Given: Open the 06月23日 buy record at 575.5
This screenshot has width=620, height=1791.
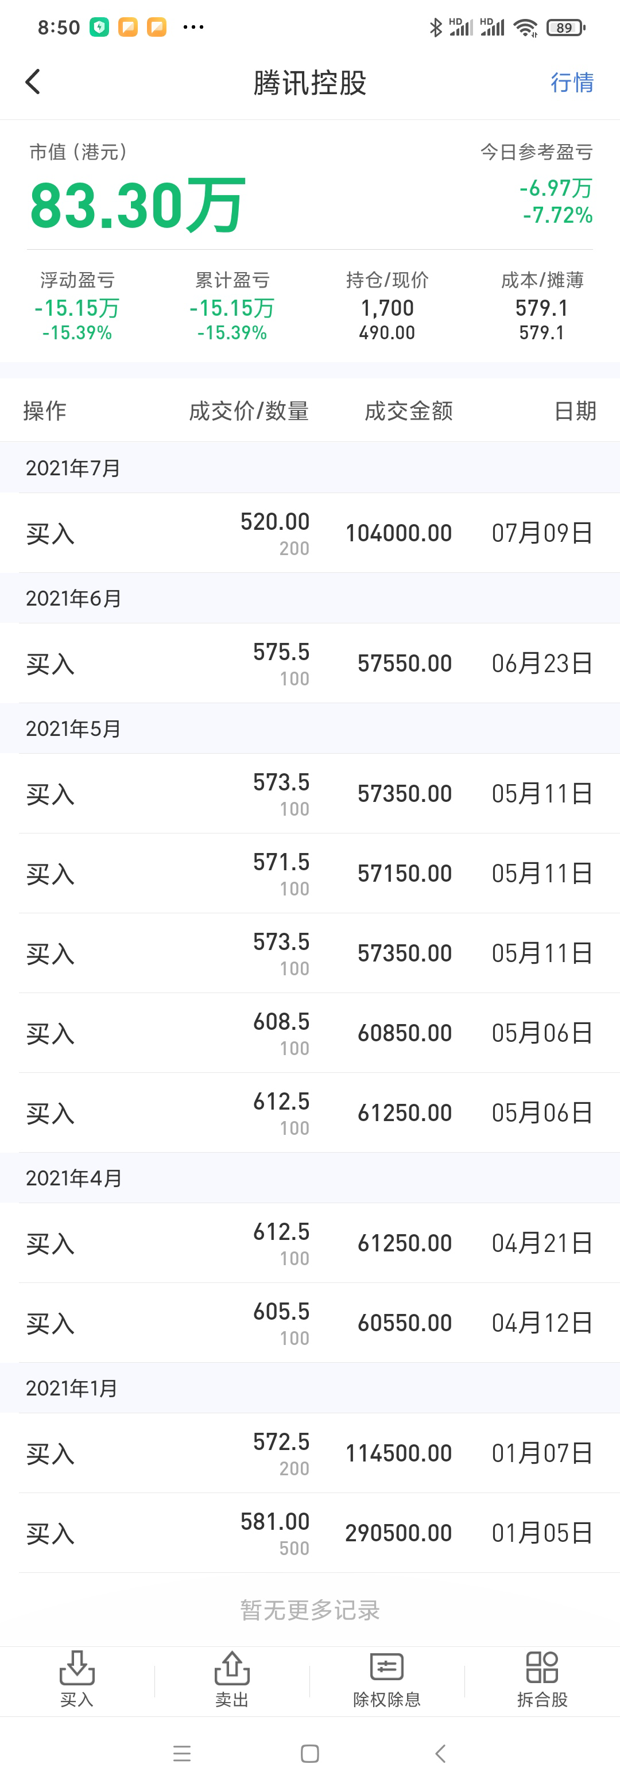Looking at the screenshot, I should [310, 663].
